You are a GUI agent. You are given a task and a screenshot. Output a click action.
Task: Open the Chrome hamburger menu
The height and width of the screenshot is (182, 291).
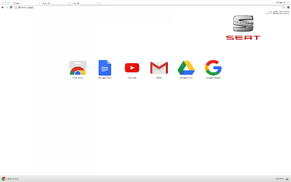click(288, 7)
